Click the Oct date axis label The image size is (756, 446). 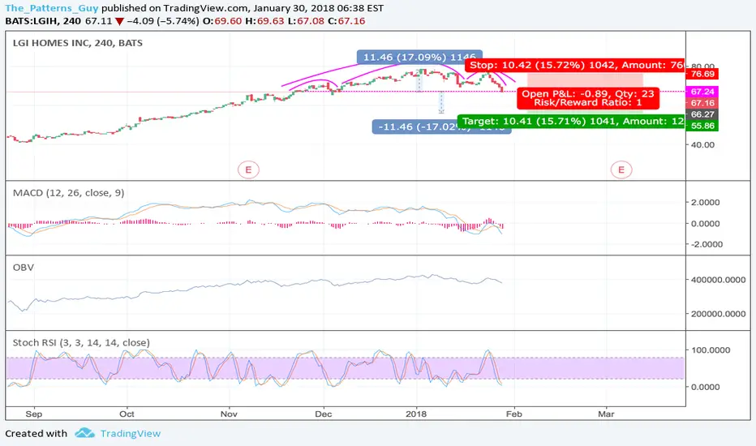tap(127, 414)
